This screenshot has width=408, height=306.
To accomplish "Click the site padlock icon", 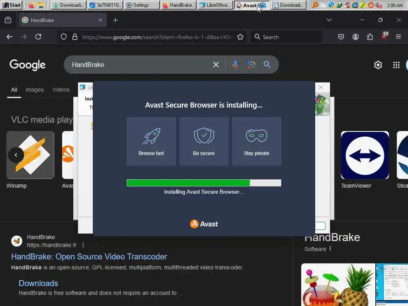I will tap(75, 37).
